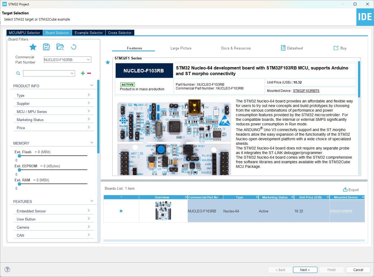Toggle favorite star beside NUCLEO-F103RB details
Viewport: 374px width, 277px height.
[108, 62]
